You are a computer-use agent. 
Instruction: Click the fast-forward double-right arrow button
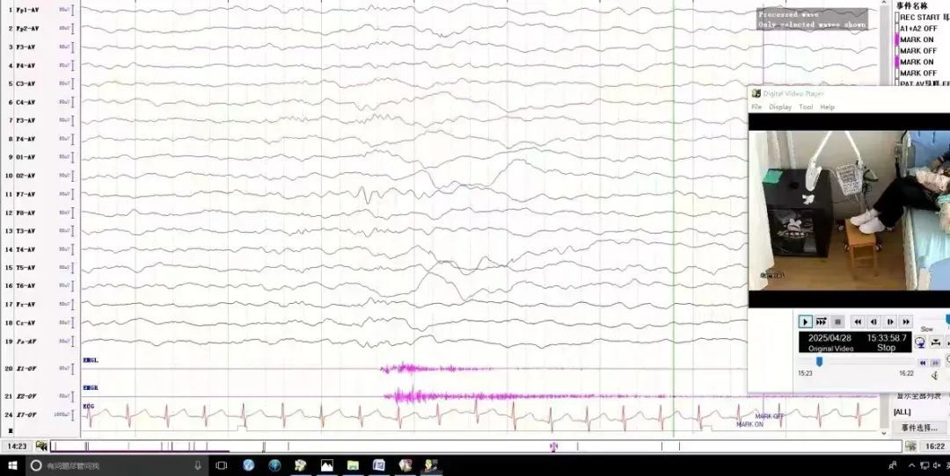tap(906, 322)
